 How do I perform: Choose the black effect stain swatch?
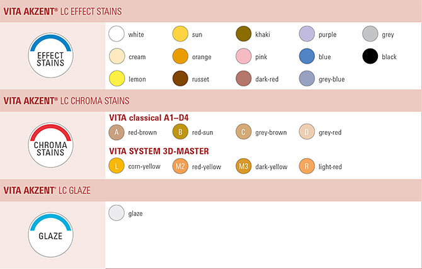click(x=370, y=57)
